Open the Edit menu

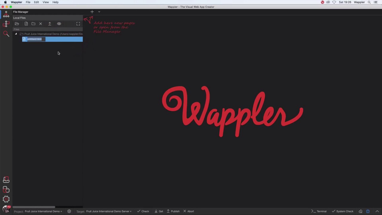tap(36, 2)
